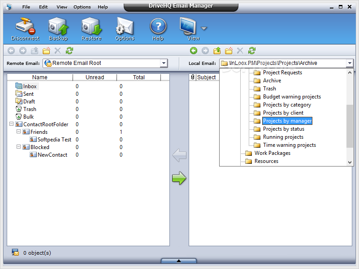Go up one folder in local pane

coord(217,51)
